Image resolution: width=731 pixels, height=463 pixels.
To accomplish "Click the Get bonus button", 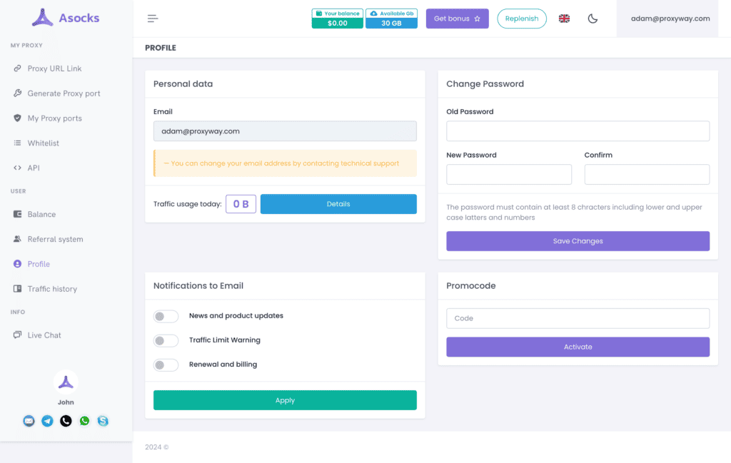I will [457, 19].
